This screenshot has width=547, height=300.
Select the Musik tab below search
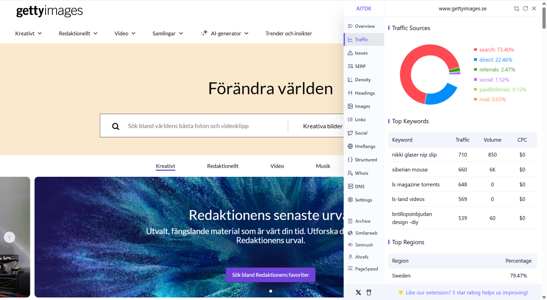tap(323, 166)
